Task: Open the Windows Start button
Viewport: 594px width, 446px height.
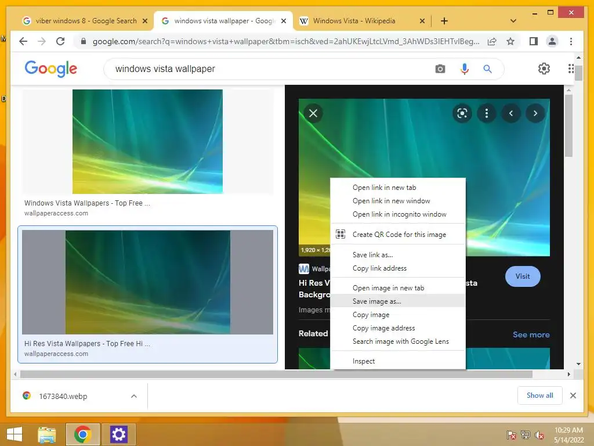Action: [x=15, y=434]
